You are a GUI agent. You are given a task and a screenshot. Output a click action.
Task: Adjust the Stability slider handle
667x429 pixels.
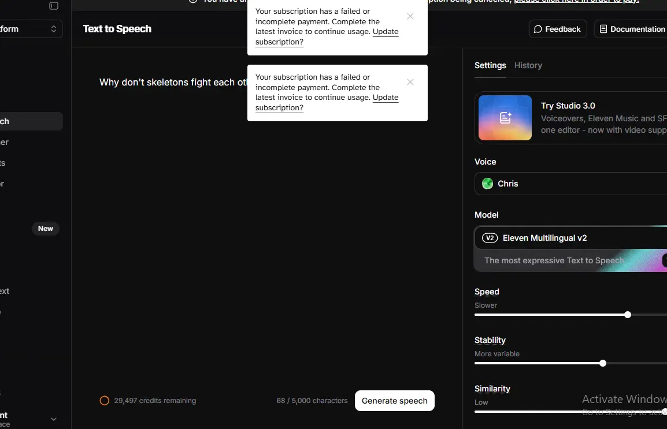tap(603, 363)
